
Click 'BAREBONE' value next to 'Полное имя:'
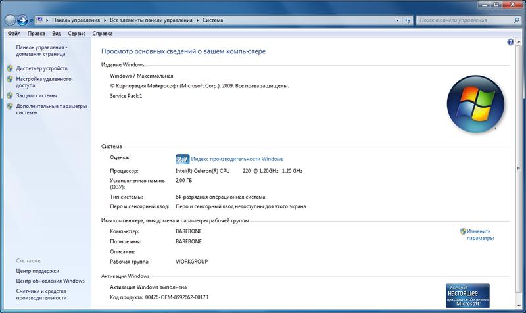point(189,241)
